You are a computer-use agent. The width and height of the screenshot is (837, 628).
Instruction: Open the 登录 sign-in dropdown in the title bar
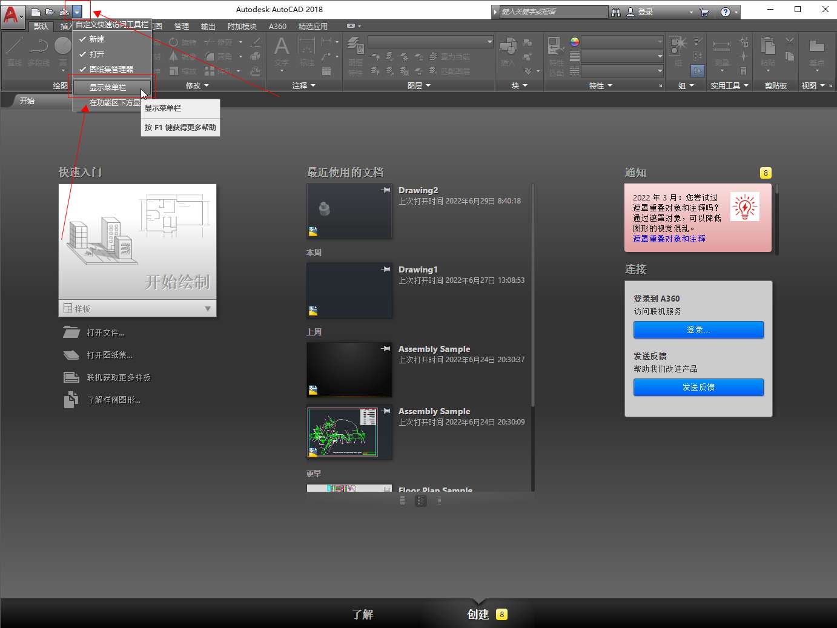tap(691, 12)
